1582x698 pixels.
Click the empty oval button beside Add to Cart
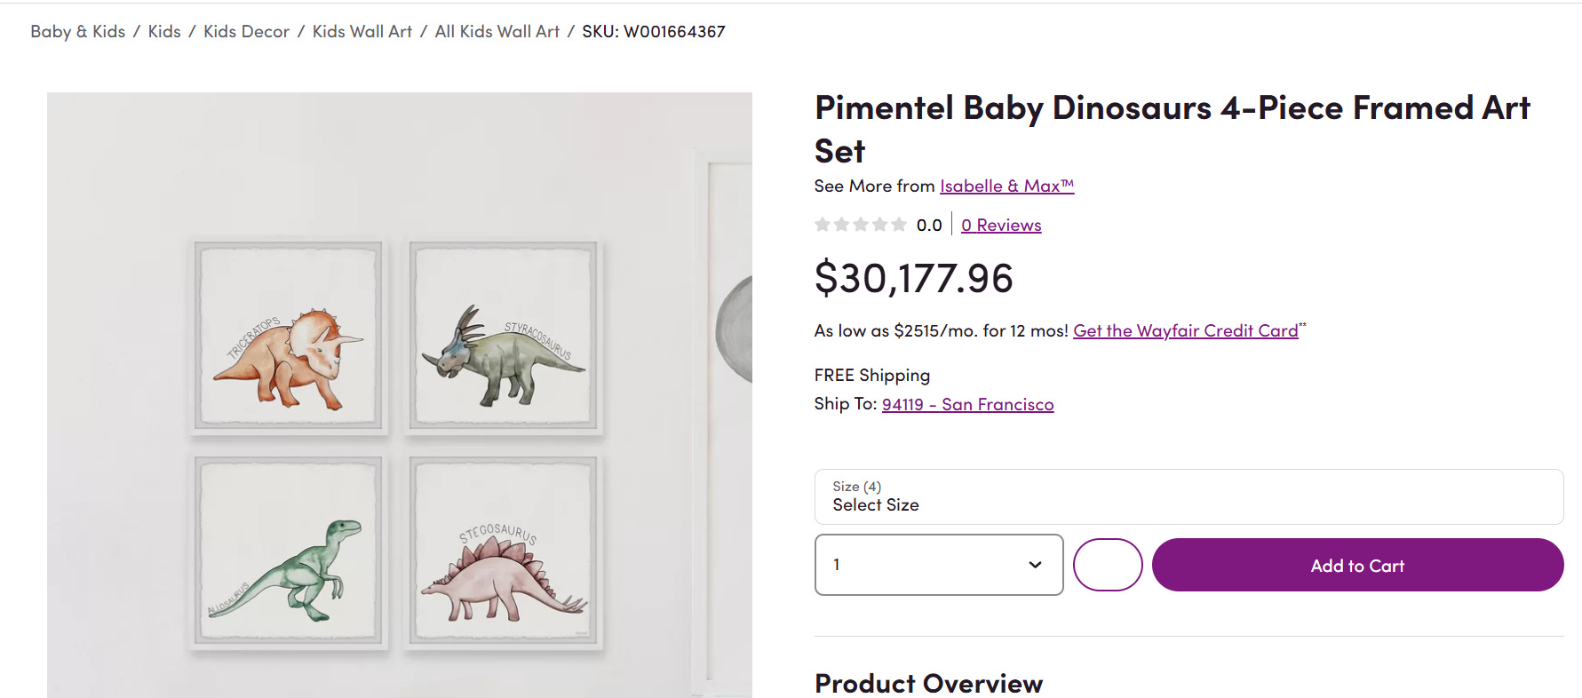[1107, 565]
